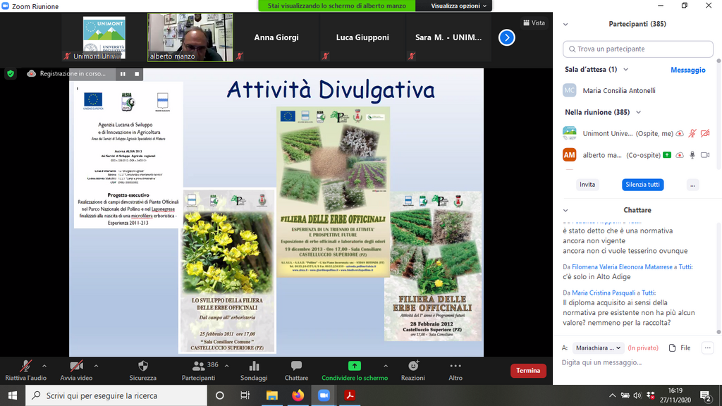The width and height of the screenshot is (722, 406).
Task: Stop the recording in progress
Action: 137,73
